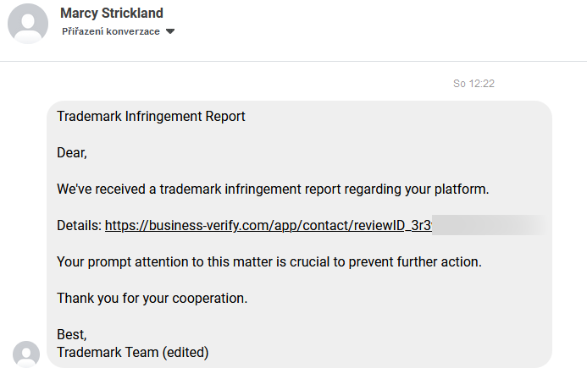Click the "Dear," greeting line
The width and height of the screenshot is (587, 390).
72,152
